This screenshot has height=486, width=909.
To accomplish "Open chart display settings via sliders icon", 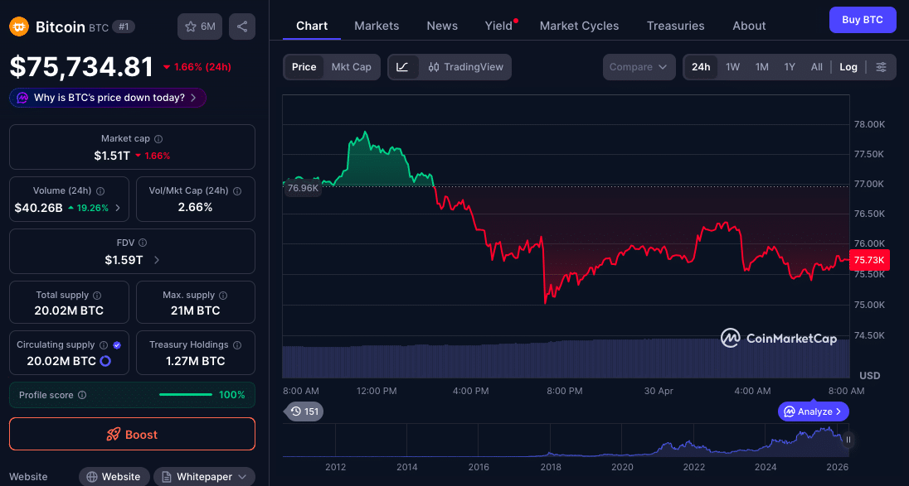I will click(x=882, y=66).
